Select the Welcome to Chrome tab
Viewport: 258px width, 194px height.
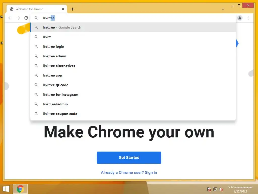tap(37, 9)
